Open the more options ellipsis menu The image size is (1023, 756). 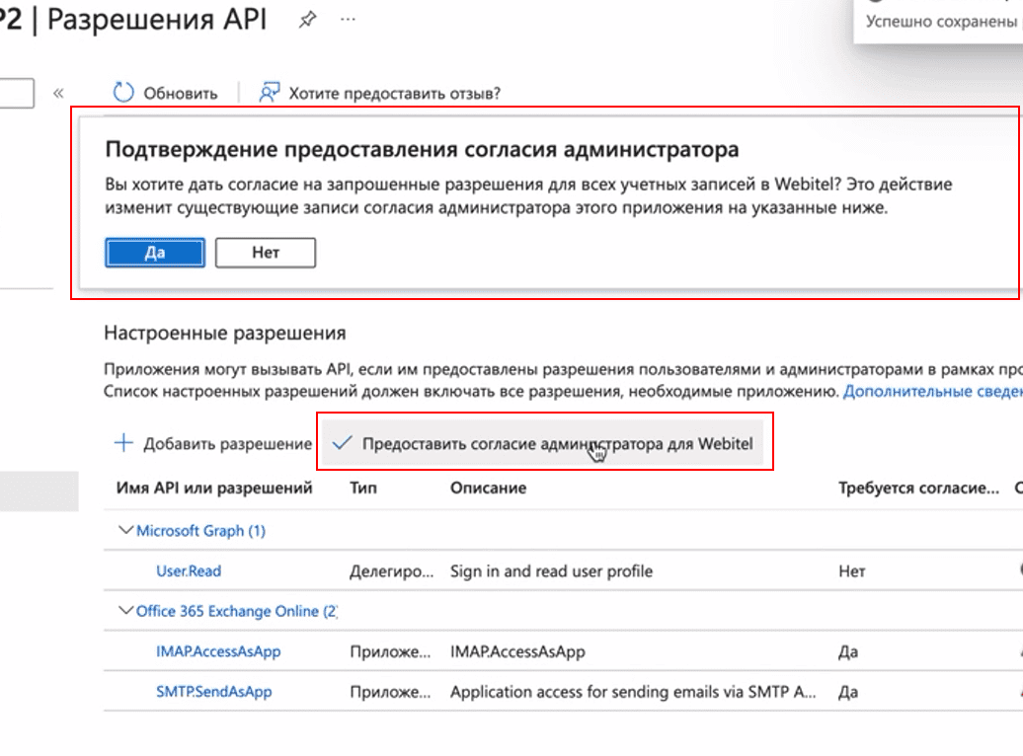tap(348, 20)
